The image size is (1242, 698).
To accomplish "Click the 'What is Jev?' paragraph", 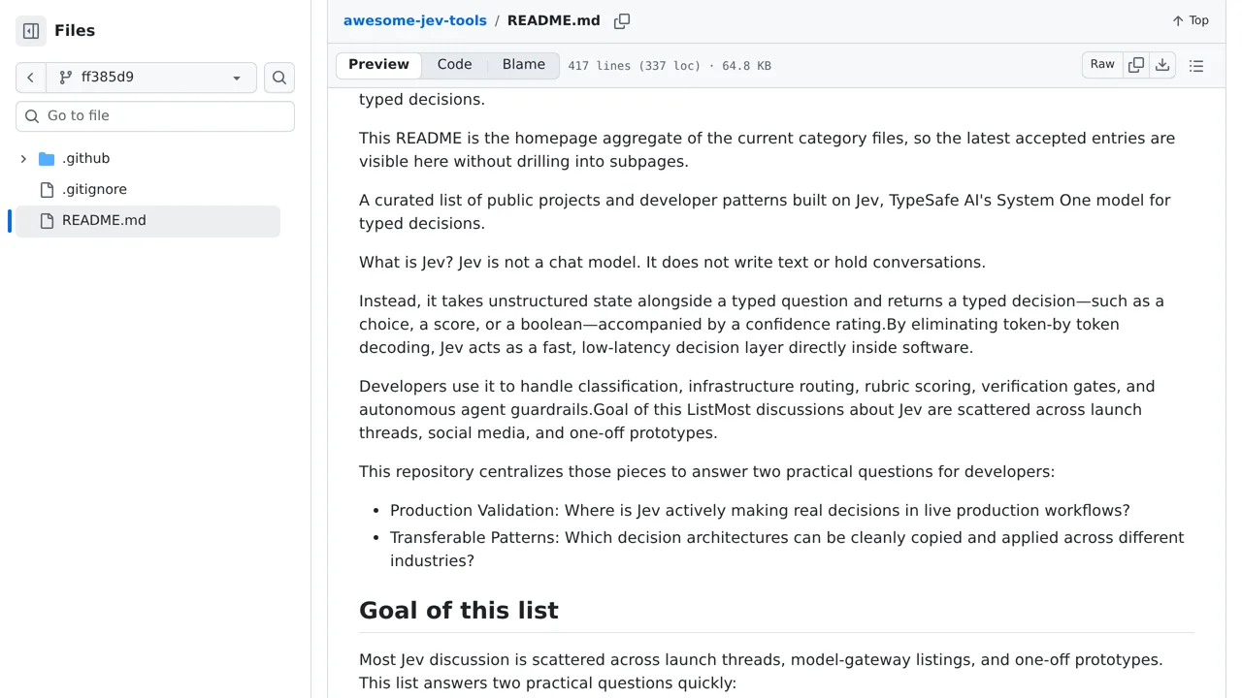I will (x=672, y=262).
